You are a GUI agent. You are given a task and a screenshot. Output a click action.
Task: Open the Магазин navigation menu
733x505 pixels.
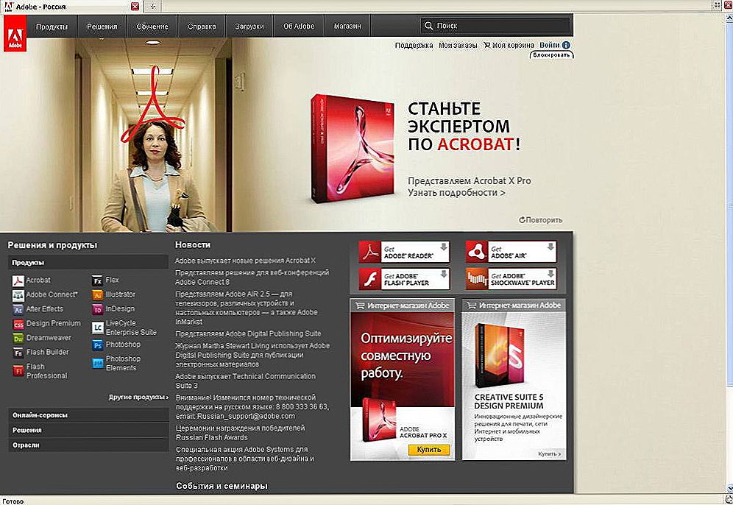pos(347,27)
